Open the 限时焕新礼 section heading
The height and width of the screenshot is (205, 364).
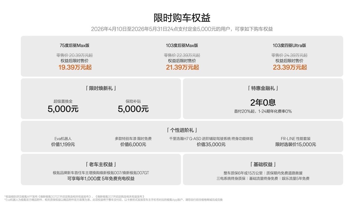pos(101,88)
